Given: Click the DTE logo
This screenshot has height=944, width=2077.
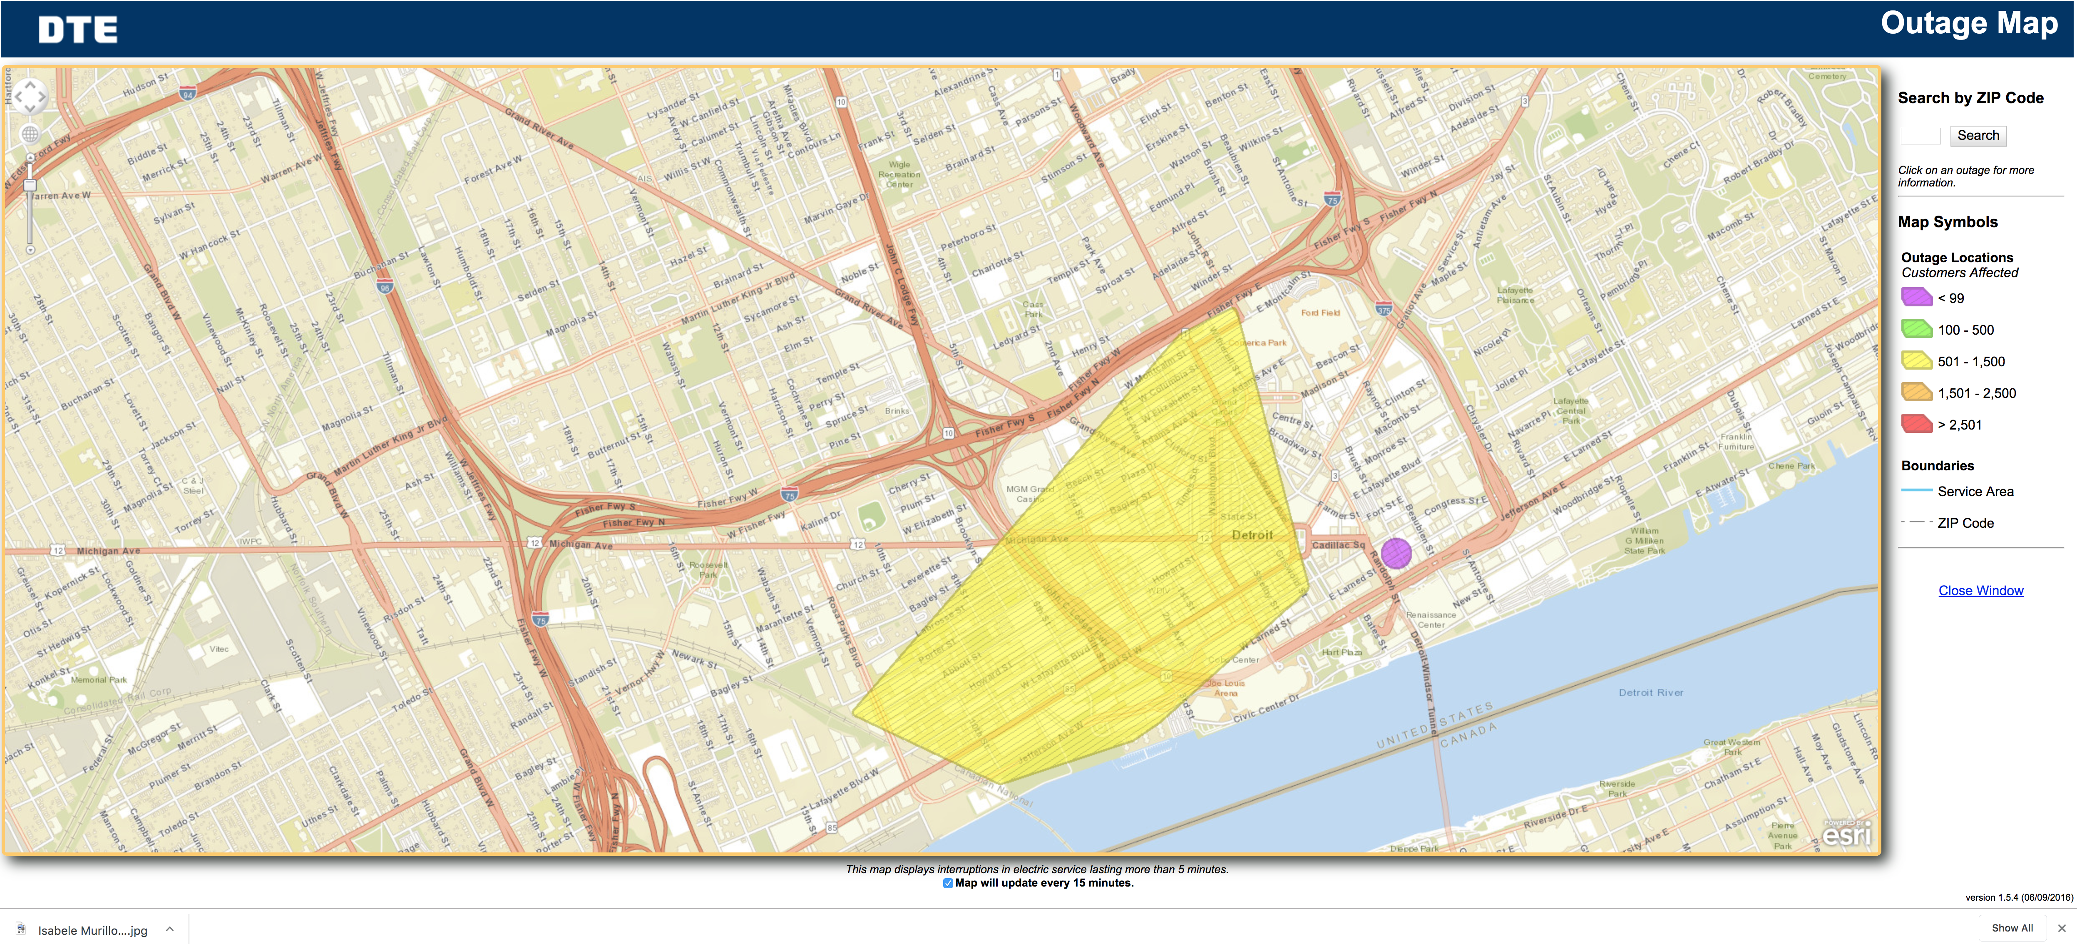Looking at the screenshot, I should coord(77,30).
